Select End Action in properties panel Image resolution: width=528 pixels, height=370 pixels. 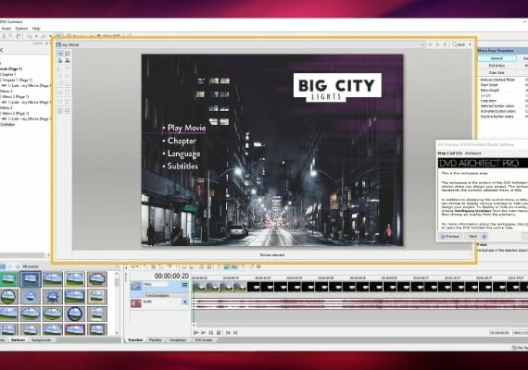tap(497, 66)
